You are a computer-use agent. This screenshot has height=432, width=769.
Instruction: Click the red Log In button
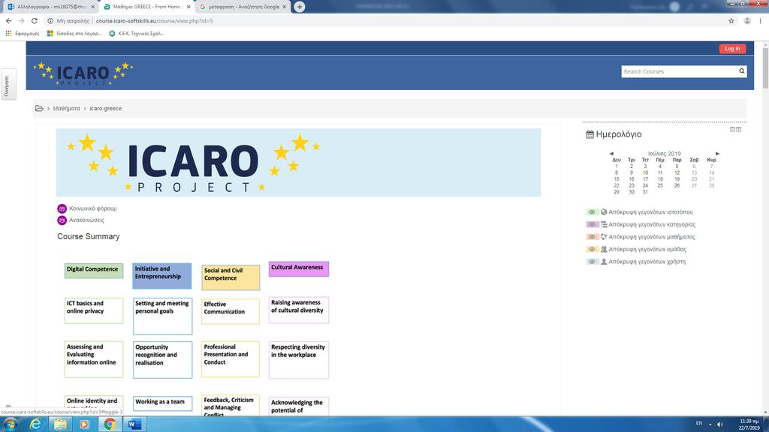(732, 49)
